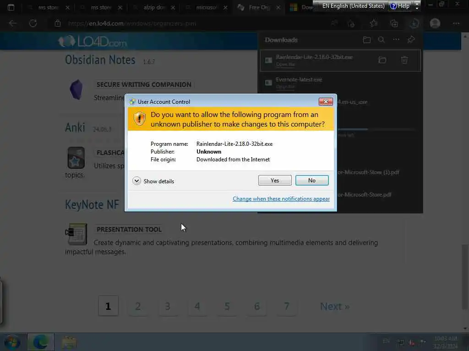Switch to microsoft tab
Image resolution: width=469 pixels, height=351 pixels.
(206, 7)
